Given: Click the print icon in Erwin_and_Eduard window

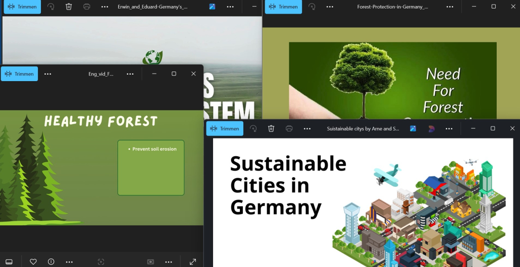Looking at the screenshot, I should 87,7.
